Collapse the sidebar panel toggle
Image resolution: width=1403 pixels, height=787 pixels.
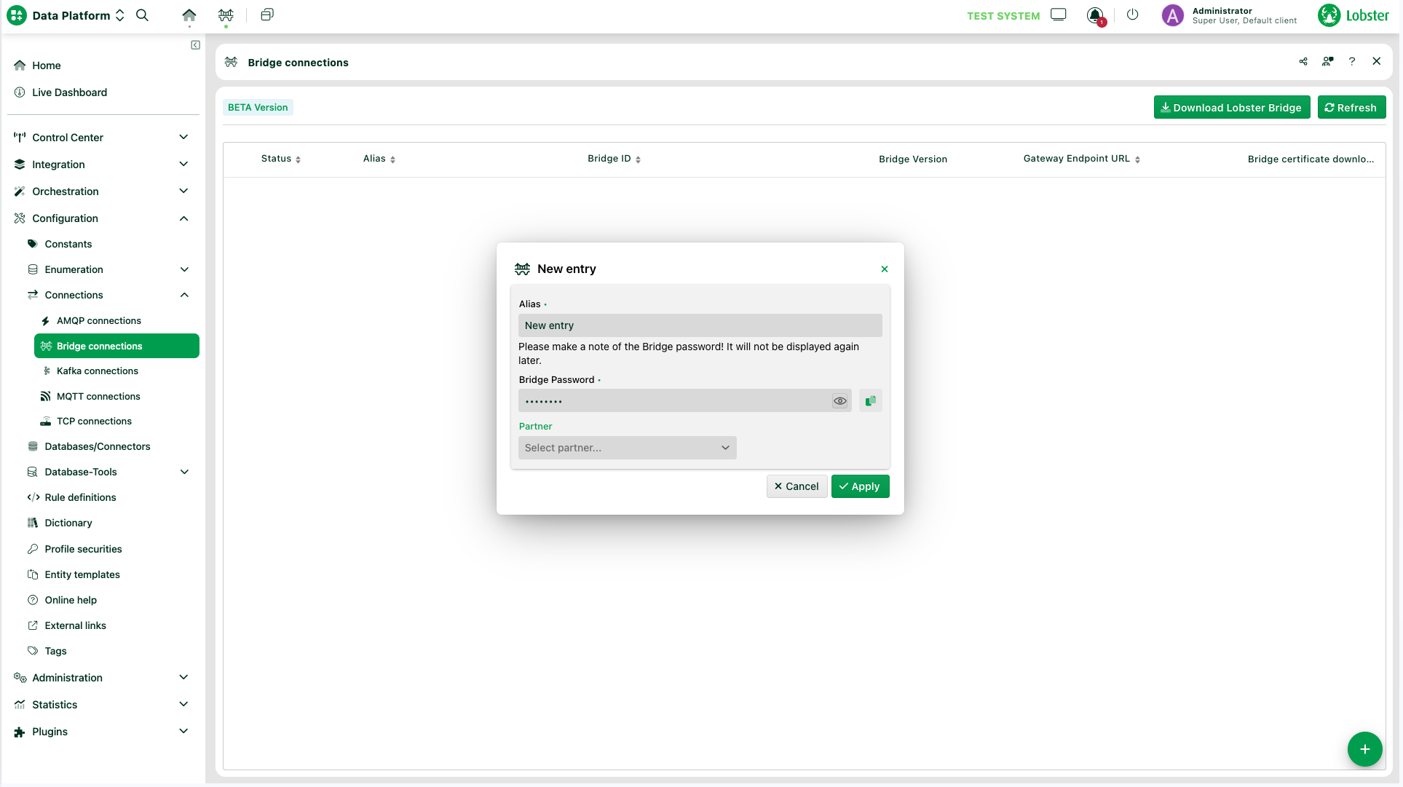coord(195,45)
